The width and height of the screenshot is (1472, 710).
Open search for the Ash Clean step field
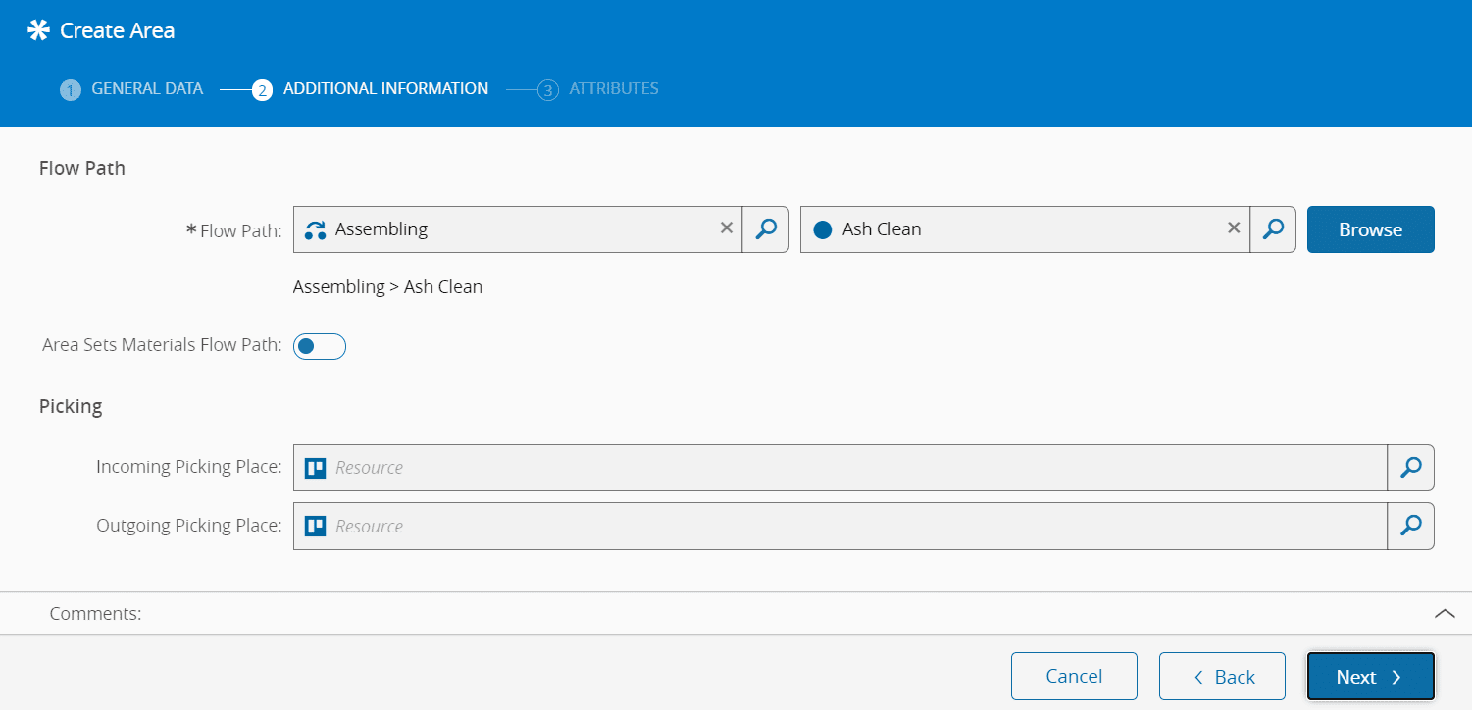pos(1273,229)
